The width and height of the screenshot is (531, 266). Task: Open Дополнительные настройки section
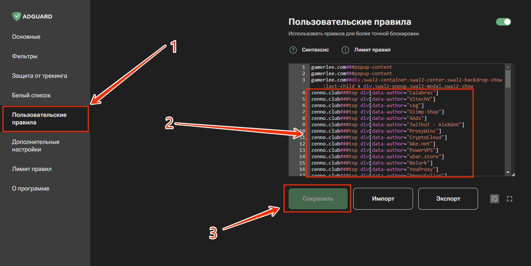coord(36,146)
